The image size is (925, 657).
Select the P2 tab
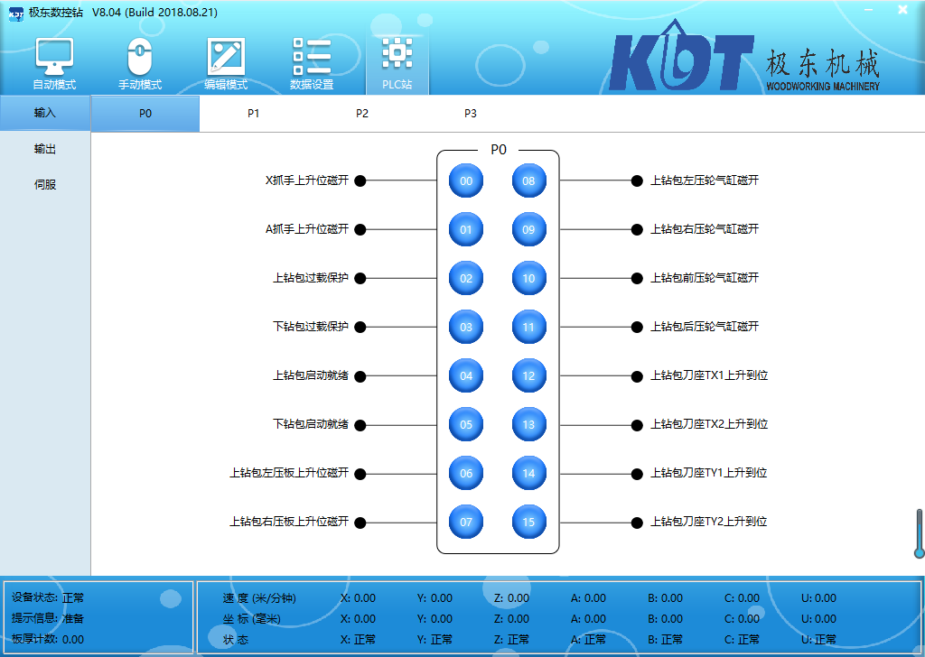pyautogui.click(x=362, y=114)
